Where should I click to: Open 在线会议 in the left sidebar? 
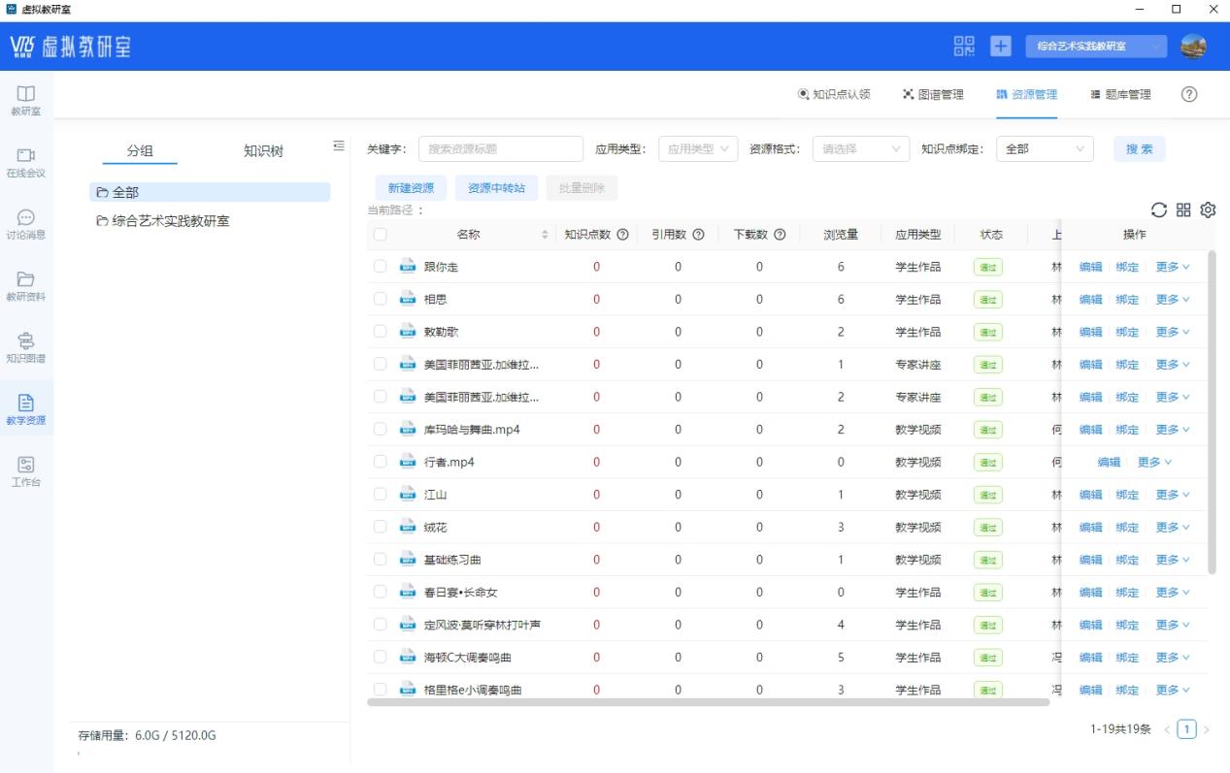[x=26, y=162]
